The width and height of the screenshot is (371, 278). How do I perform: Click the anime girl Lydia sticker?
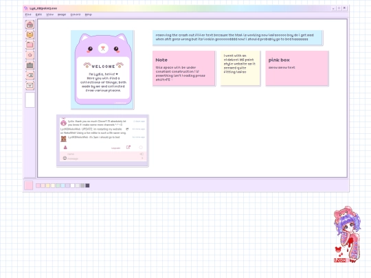(347, 235)
